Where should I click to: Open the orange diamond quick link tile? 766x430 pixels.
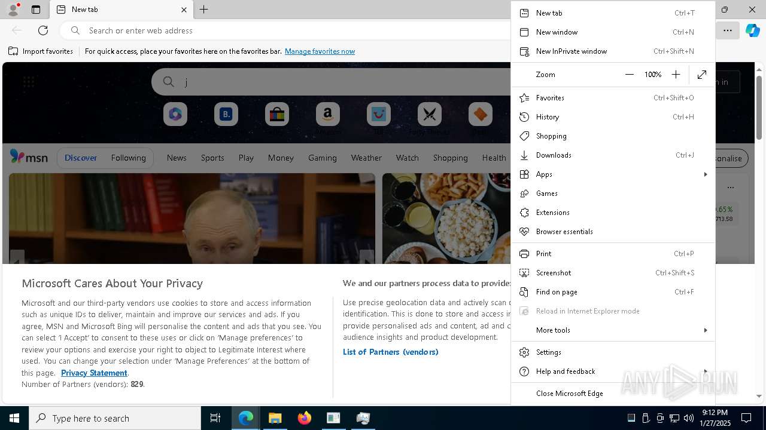(x=481, y=114)
